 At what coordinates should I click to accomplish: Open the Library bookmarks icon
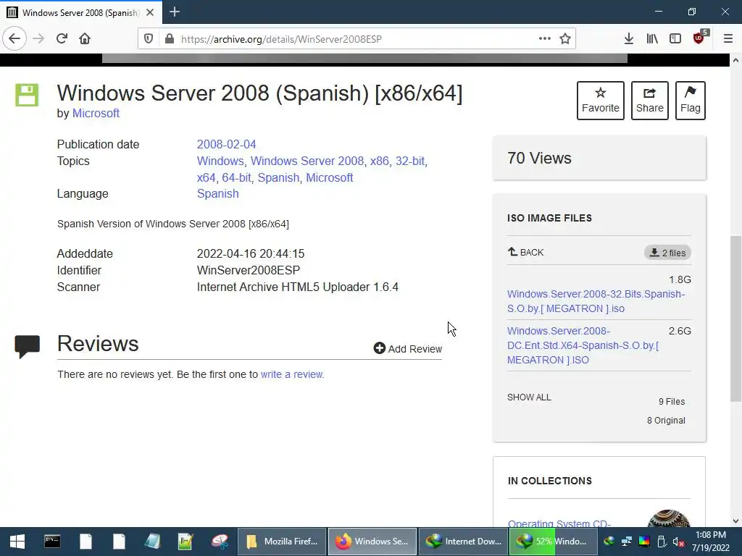[x=652, y=39]
